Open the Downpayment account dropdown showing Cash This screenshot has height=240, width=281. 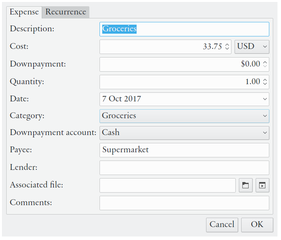pos(184,133)
